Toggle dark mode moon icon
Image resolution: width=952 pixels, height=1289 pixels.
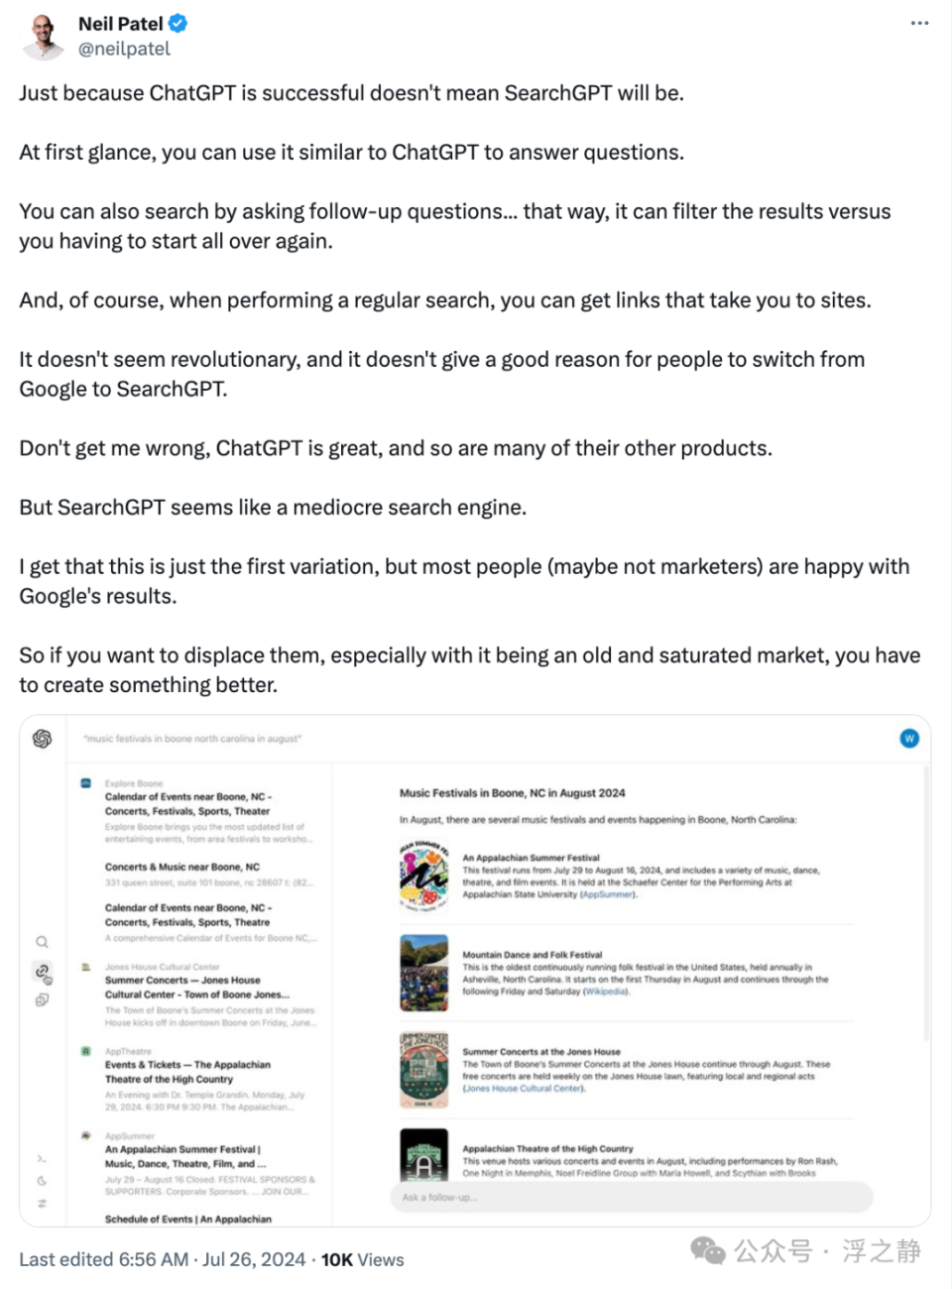[x=42, y=1181]
